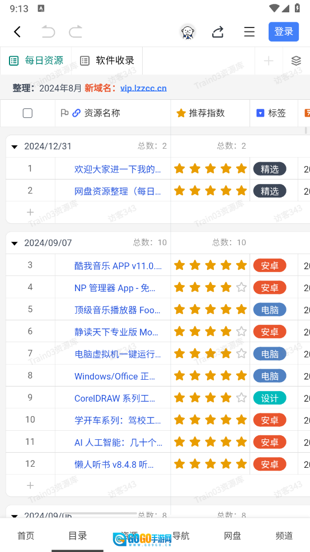Switch to the 软件收录 sheet tab
The height and width of the screenshot is (552, 310).
tap(107, 61)
